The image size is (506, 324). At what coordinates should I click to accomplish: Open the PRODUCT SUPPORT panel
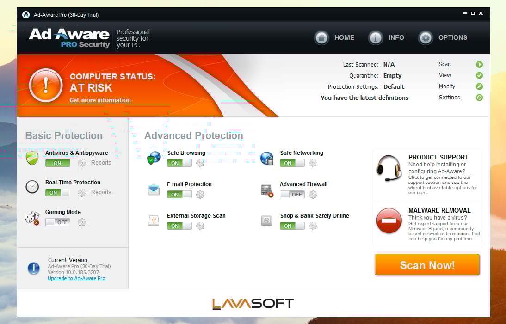[x=427, y=175]
